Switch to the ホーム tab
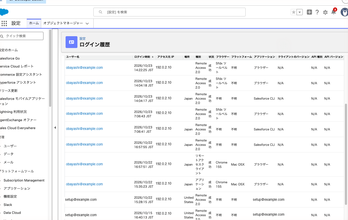348x220 pixels. coord(34,23)
